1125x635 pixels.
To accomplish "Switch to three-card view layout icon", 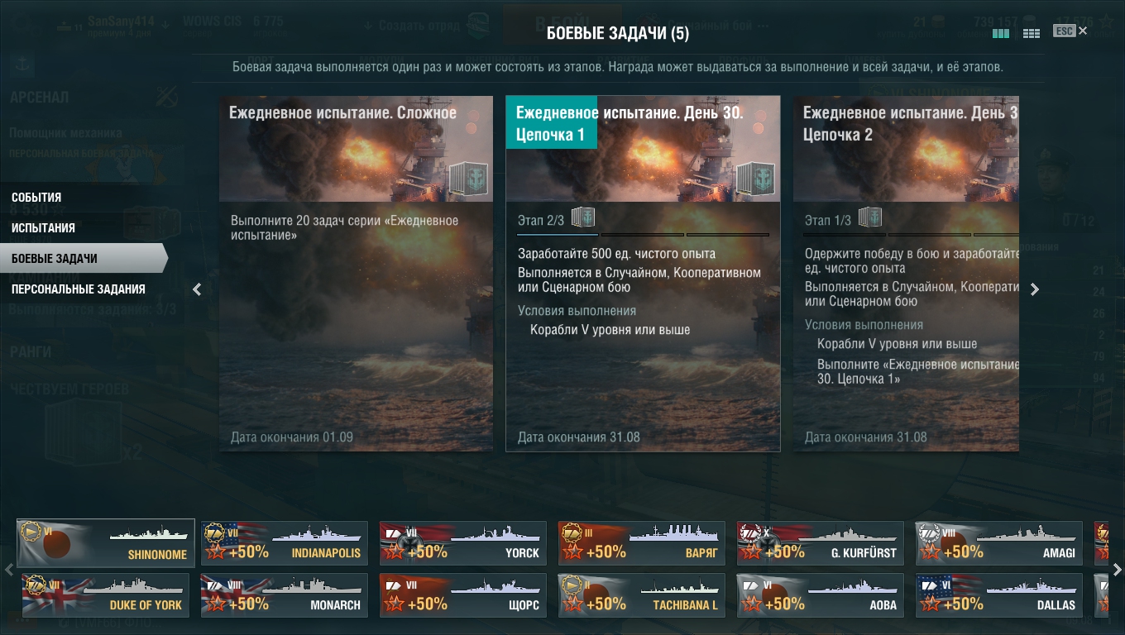I will click(1001, 34).
